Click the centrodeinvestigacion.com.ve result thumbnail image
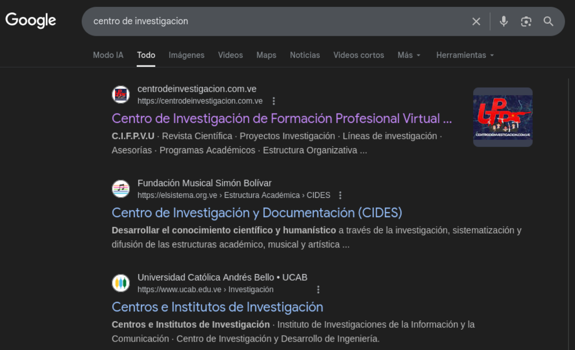This screenshot has height=350, width=575. pos(503,117)
